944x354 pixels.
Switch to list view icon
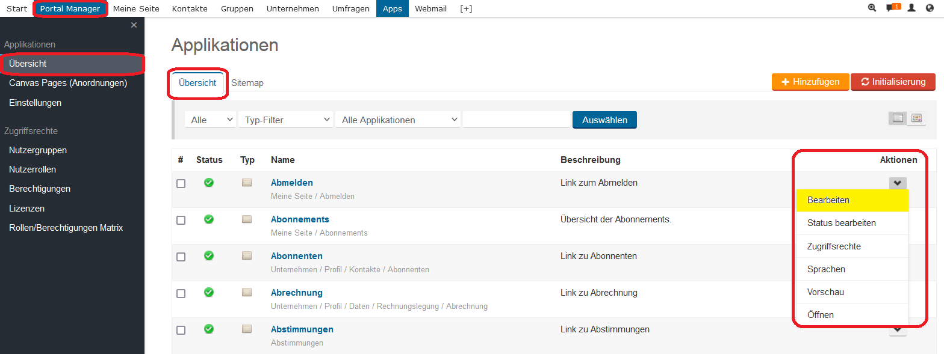898,118
